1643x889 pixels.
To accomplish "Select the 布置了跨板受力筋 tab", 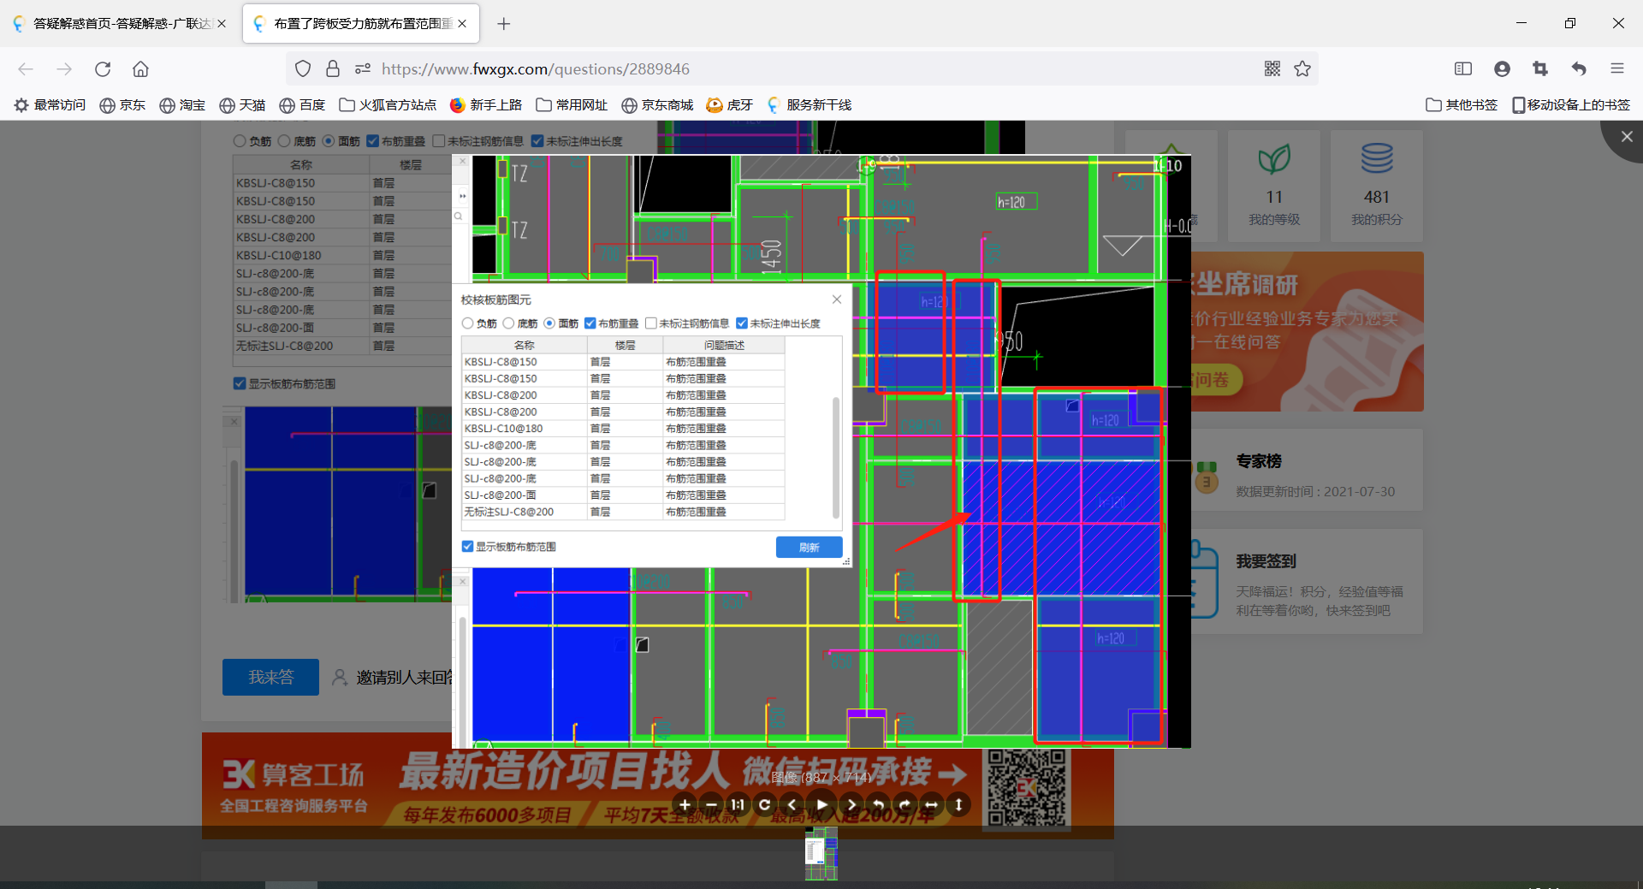I will tap(360, 24).
